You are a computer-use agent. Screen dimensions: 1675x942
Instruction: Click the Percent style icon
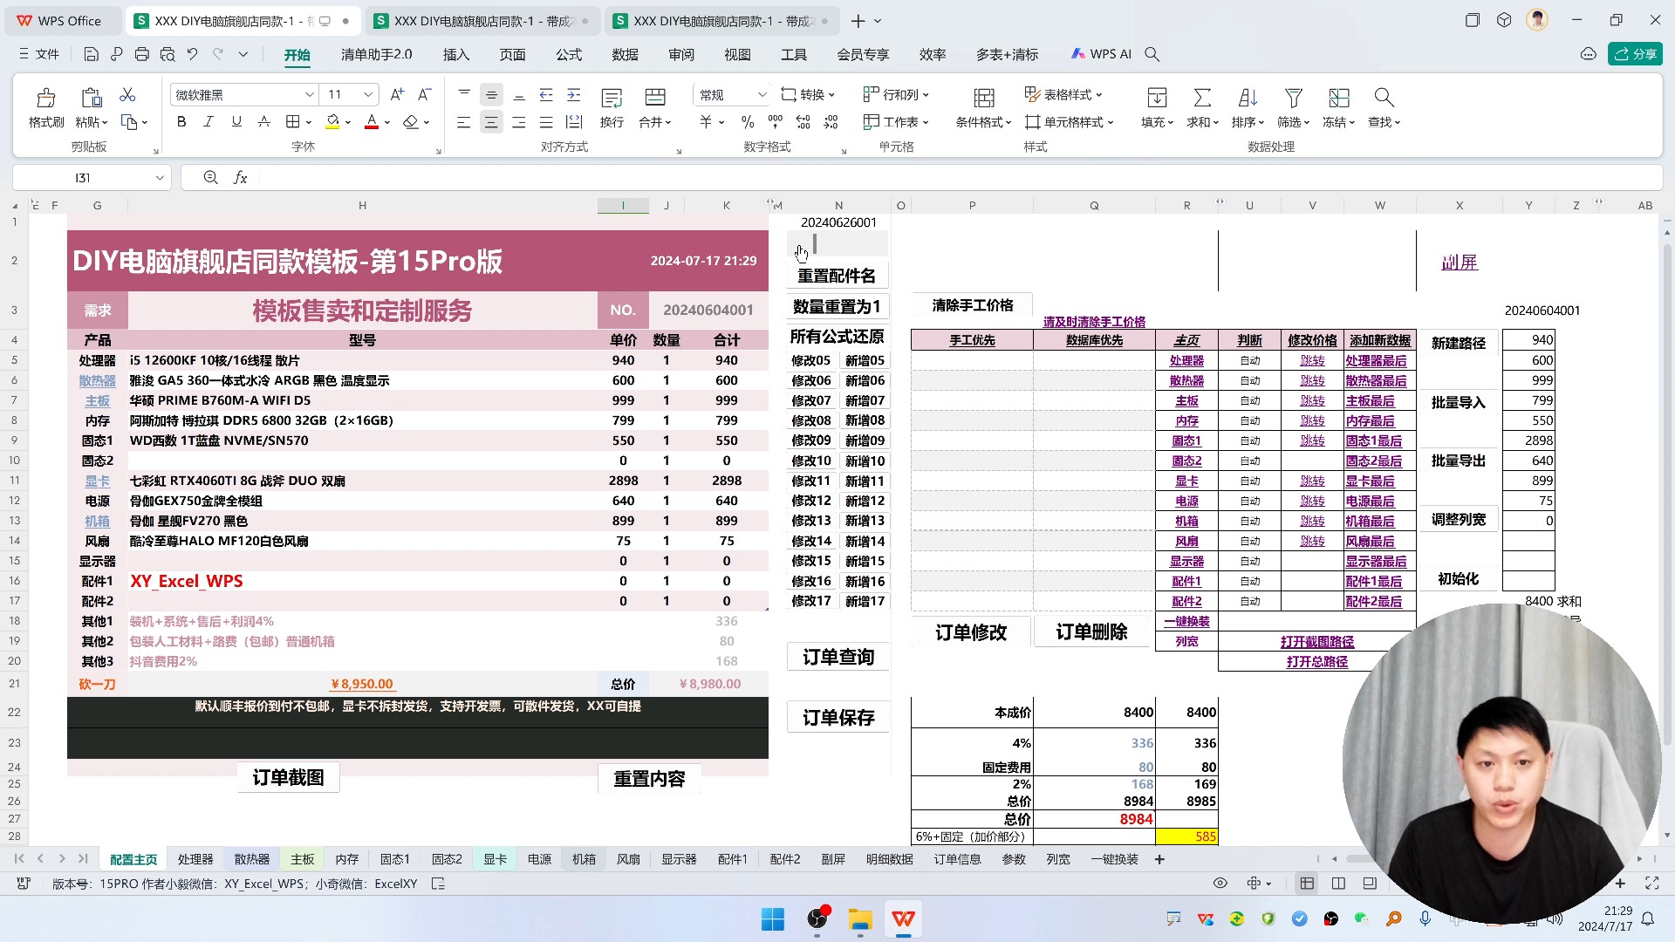(x=748, y=122)
